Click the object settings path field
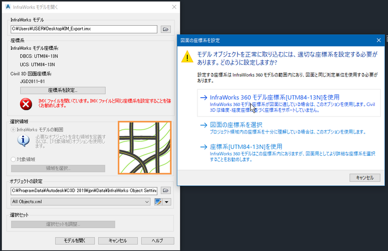The image size is (388, 251). tap(84, 191)
